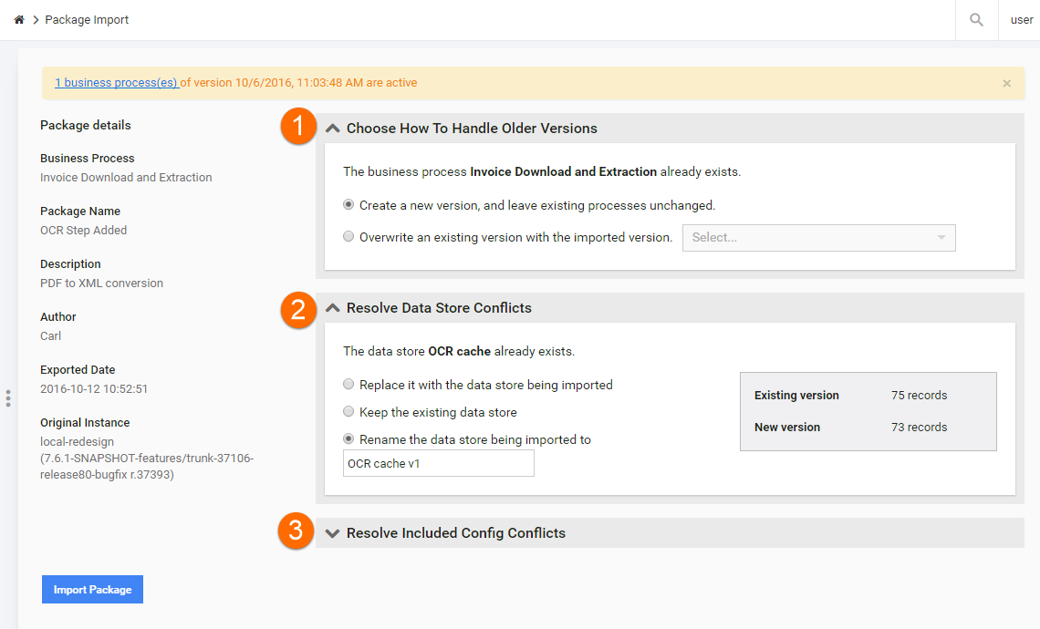Select 'Rename the data store' radio option
This screenshot has height=629, width=1040.
click(x=348, y=438)
